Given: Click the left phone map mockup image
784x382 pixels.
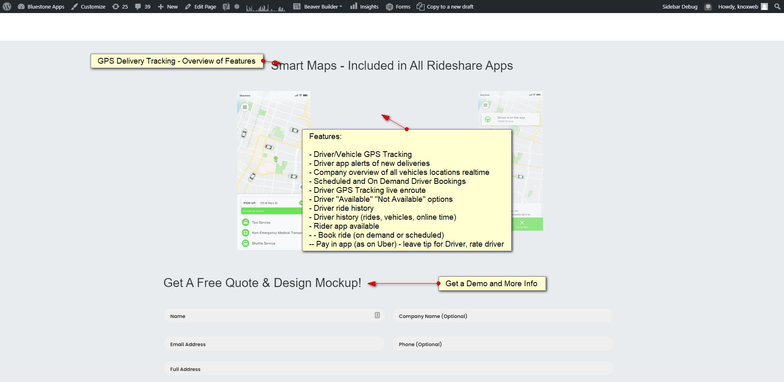Looking at the screenshot, I should click(x=269, y=163).
